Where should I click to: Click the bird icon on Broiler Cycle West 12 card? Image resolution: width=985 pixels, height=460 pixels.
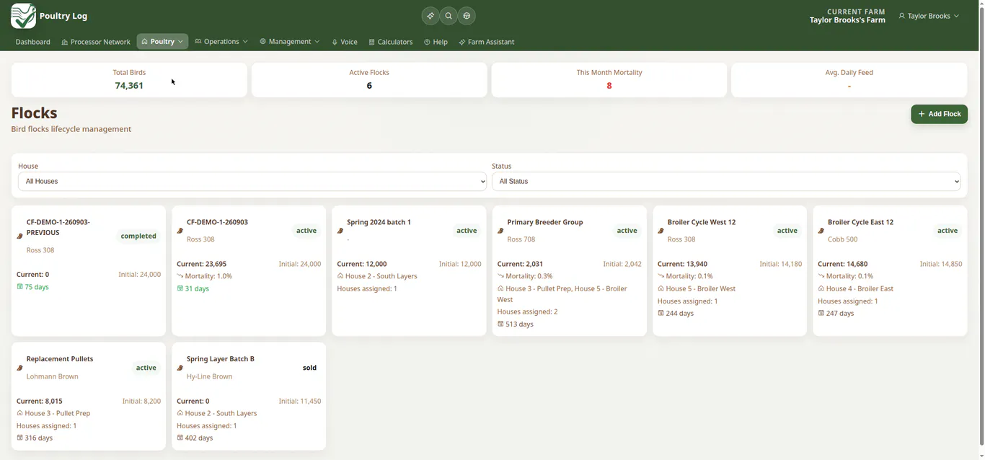661,231
